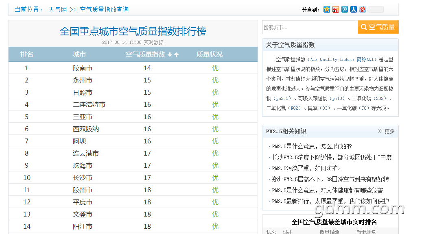Open the share count bubble
This screenshot has height=234, width=424.
376,9
